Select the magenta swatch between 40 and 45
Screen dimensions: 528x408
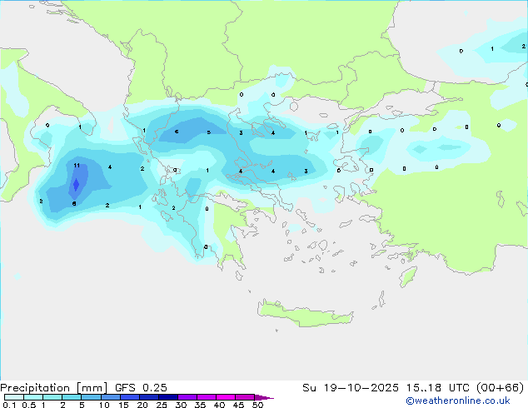[226, 397]
